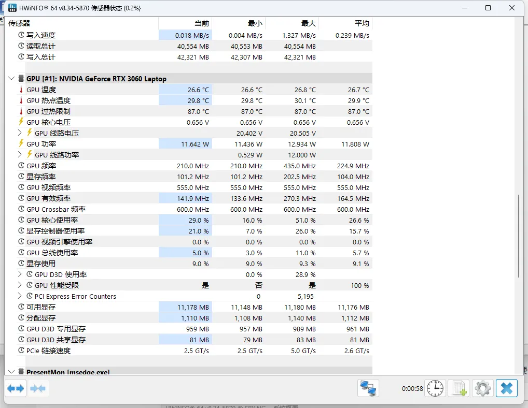The width and height of the screenshot is (528, 408).
Task: Select the 写入总计 row icon
Action: [21, 56]
